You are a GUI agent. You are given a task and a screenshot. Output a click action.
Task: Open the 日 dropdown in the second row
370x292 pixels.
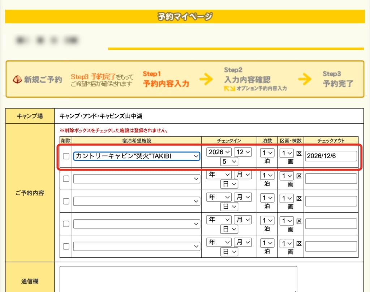(229, 184)
